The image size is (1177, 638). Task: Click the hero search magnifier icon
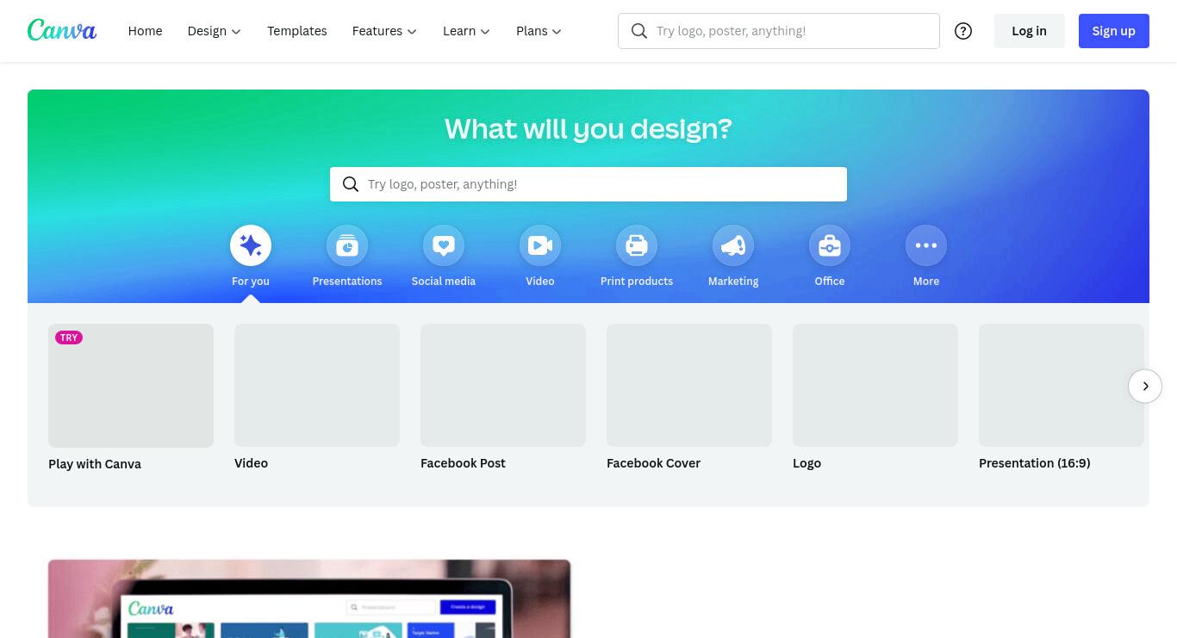point(351,184)
